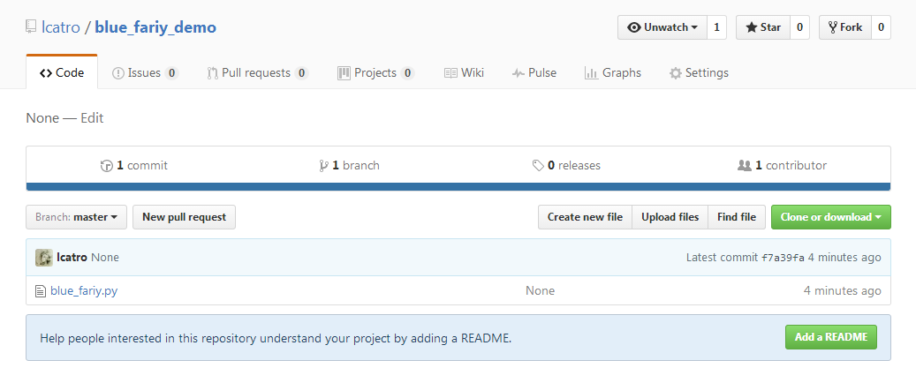Open the Projects tab
The width and height of the screenshot is (916, 383).
375,73
